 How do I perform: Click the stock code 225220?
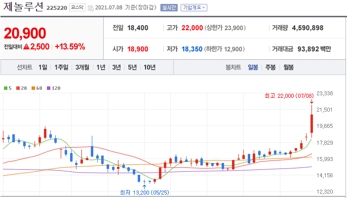pyautogui.click(x=57, y=8)
